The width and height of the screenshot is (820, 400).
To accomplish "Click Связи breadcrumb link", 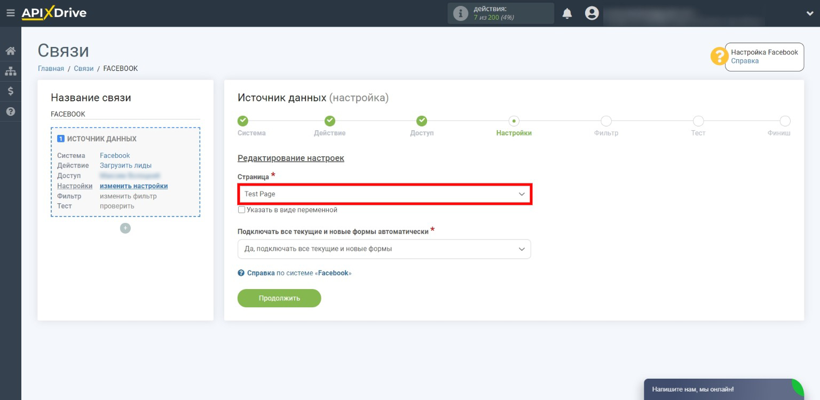I will point(84,68).
